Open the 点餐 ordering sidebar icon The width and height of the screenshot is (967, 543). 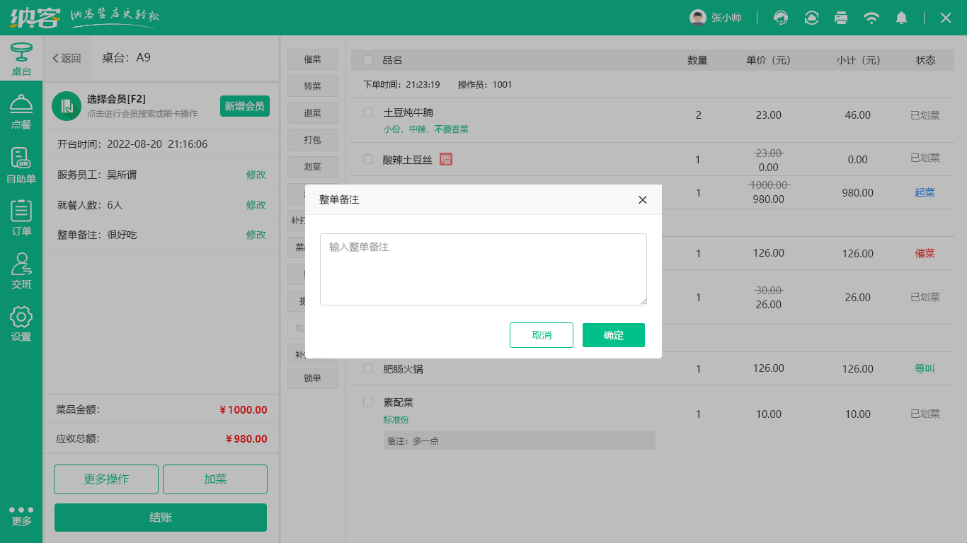21,112
